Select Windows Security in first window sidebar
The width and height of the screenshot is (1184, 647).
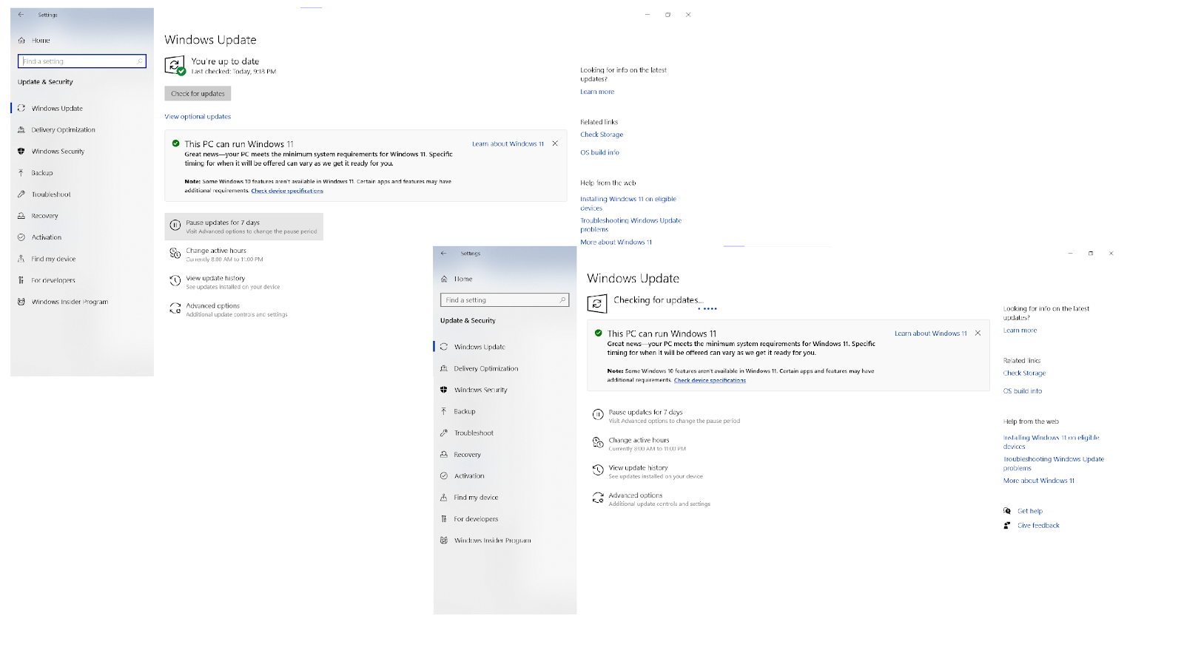click(x=58, y=152)
